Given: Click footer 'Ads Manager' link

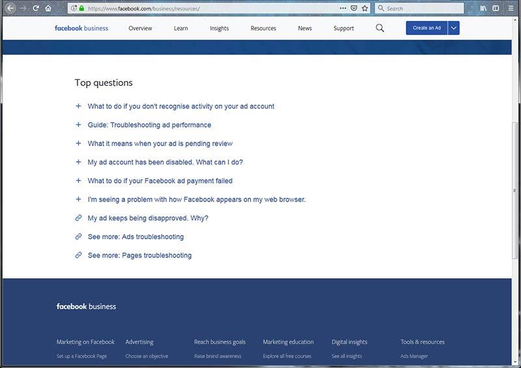Looking at the screenshot, I should [414, 356].
